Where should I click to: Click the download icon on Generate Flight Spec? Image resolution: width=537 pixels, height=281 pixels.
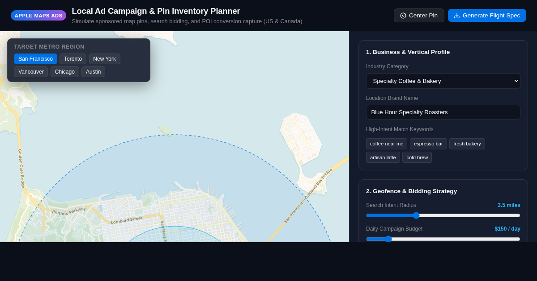coord(457,16)
